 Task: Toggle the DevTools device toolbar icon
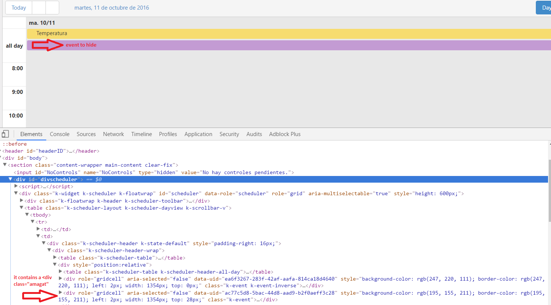(x=5, y=134)
